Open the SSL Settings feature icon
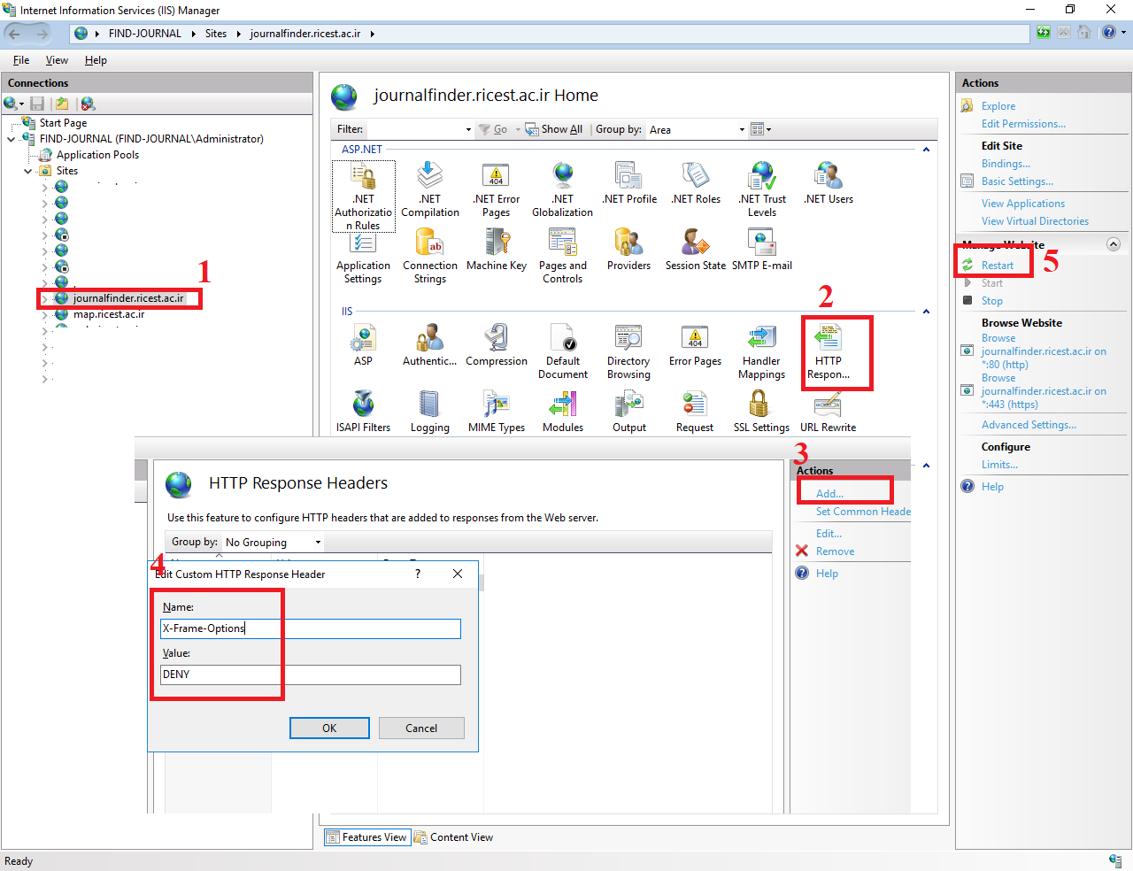 [759, 405]
